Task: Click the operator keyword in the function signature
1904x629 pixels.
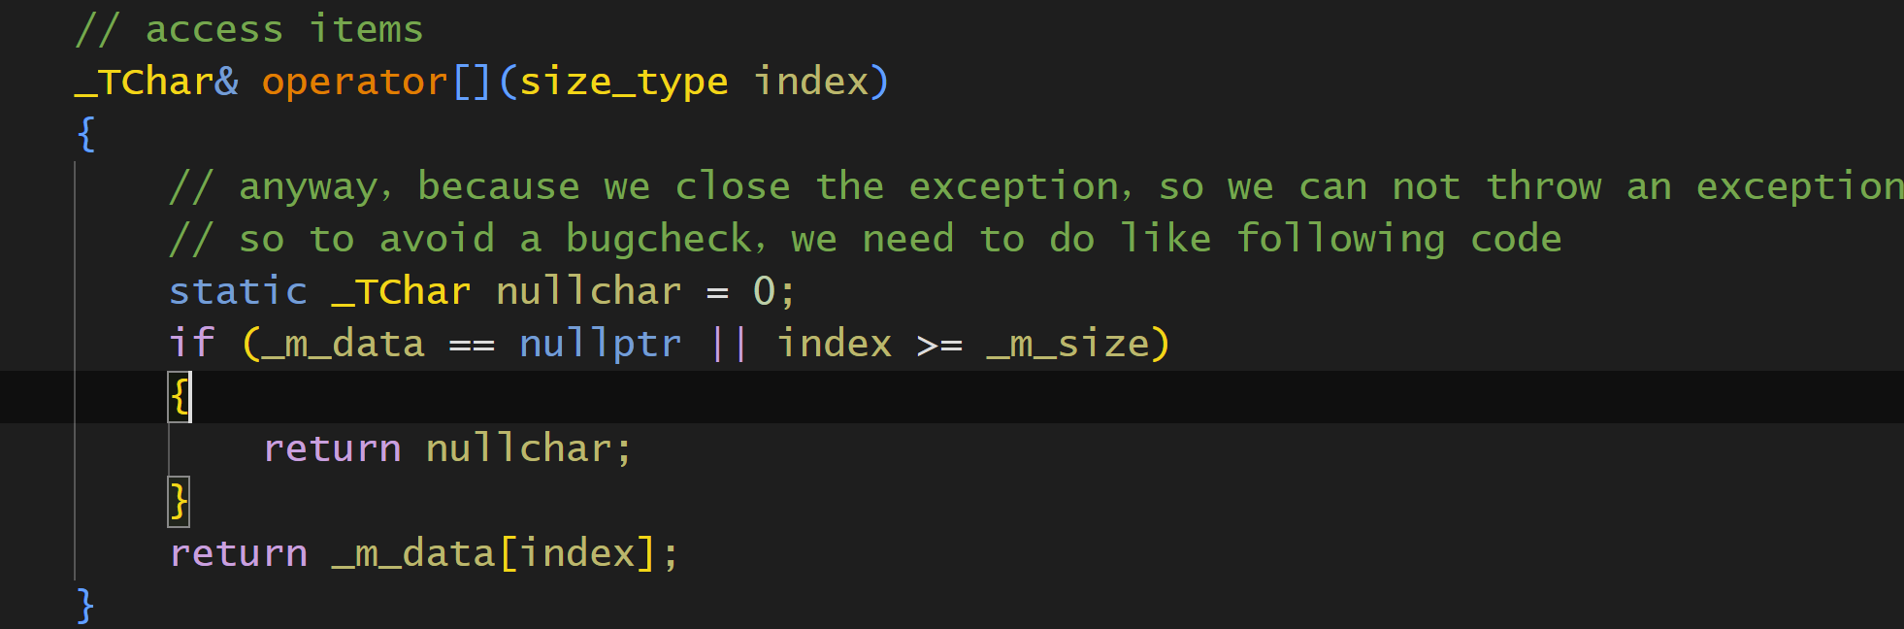Action: (355, 82)
